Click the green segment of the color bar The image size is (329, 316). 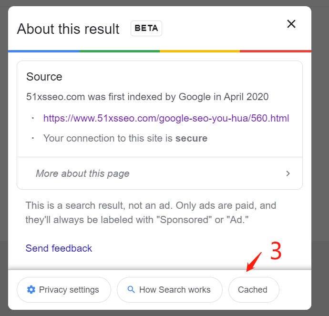click(120, 51)
